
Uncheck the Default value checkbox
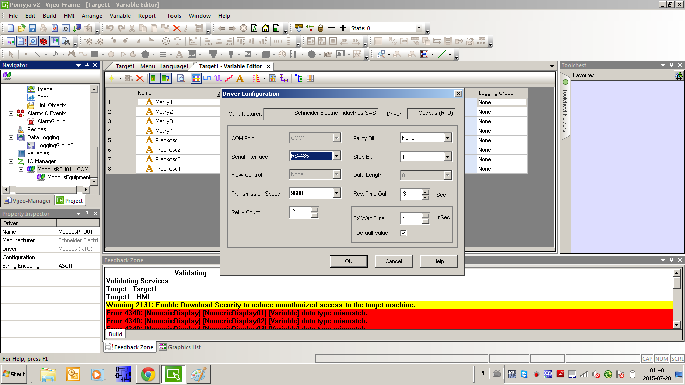403,233
